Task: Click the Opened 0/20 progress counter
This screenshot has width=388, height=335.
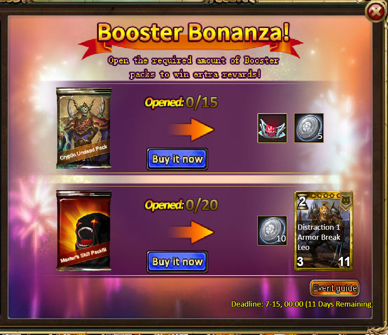Action: (x=181, y=205)
